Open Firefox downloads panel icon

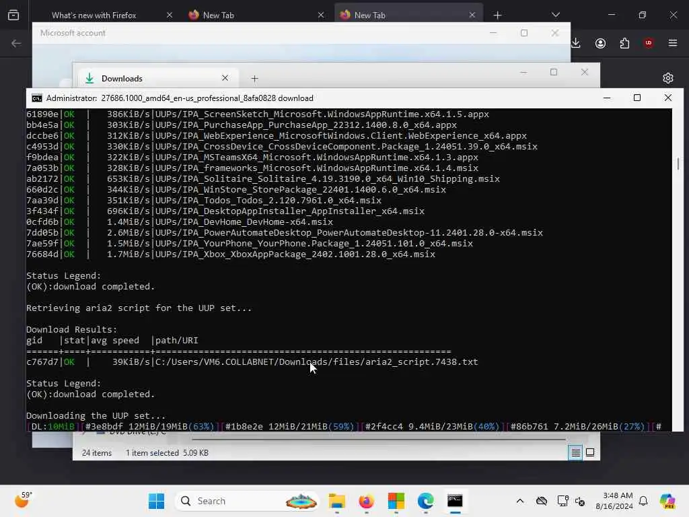click(x=576, y=43)
